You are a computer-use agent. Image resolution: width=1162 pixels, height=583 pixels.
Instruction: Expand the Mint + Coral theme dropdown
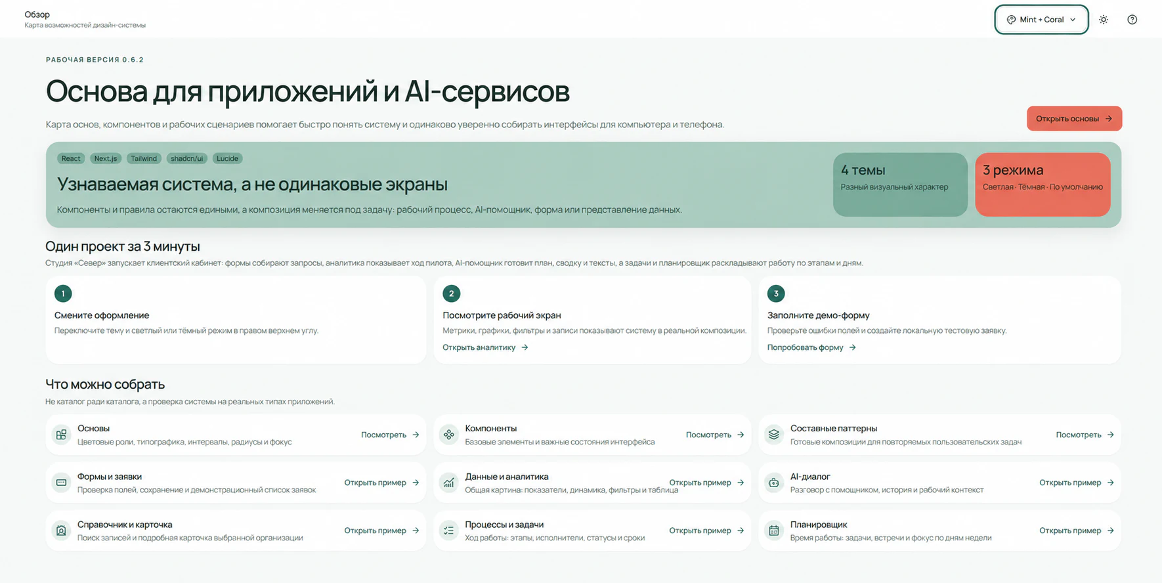[1041, 20]
